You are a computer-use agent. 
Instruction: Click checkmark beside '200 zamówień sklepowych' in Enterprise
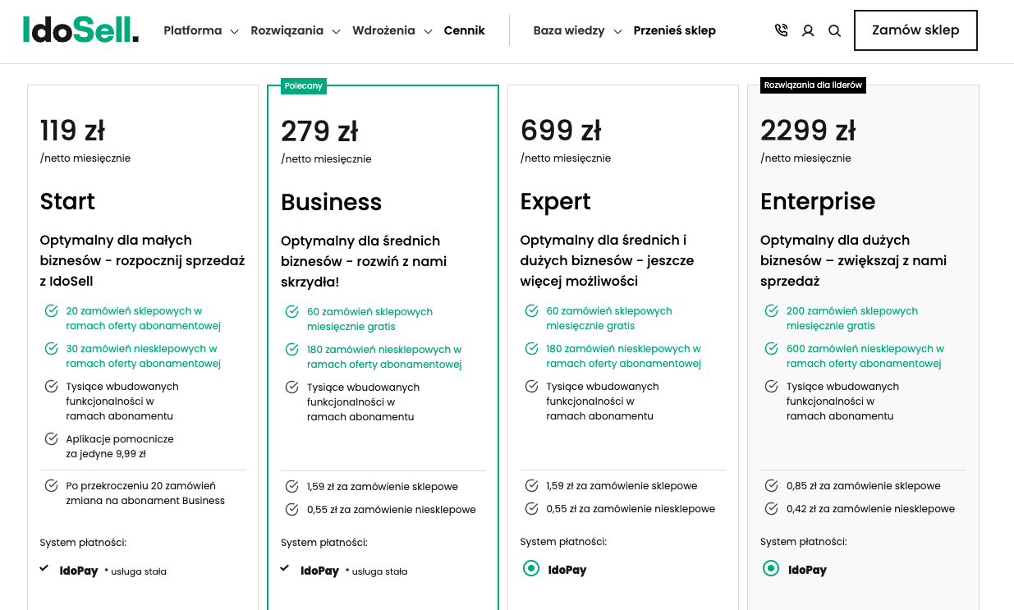tap(771, 311)
